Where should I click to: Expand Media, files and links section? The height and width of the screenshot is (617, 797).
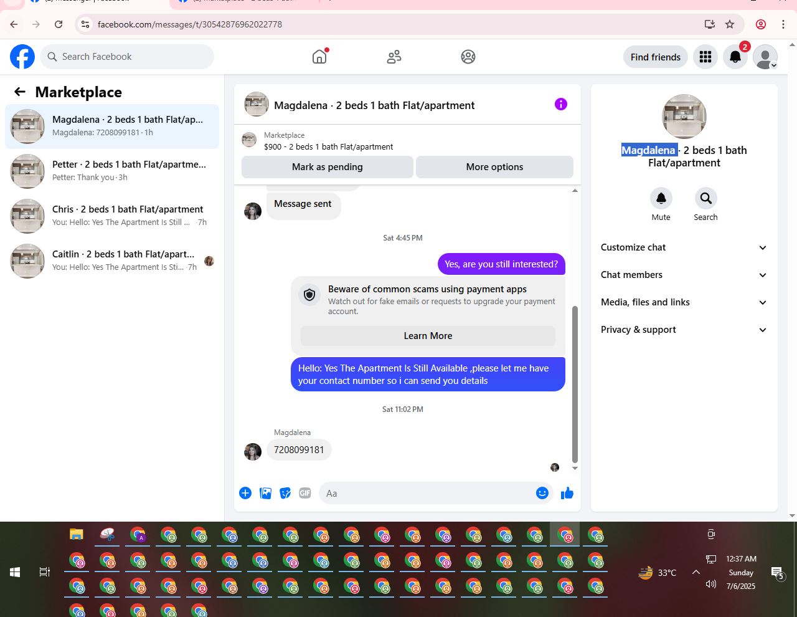pyautogui.click(x=684, y=302)
